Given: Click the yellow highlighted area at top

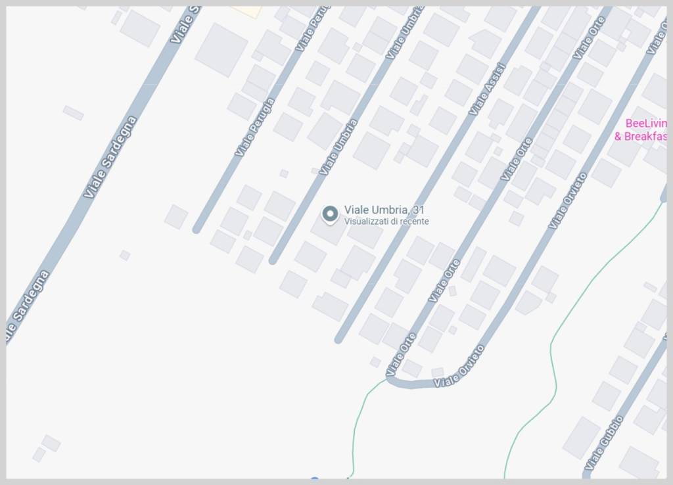Looking at the screenshot, I should (x=247, y=12).
